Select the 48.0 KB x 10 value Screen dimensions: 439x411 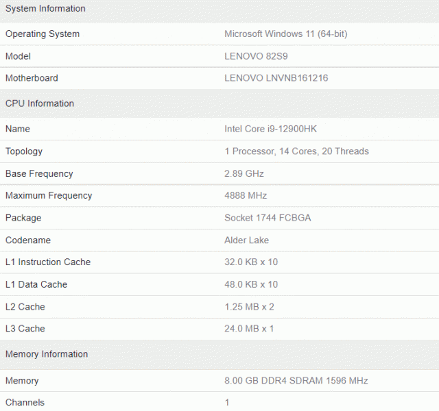pos(251,284)
